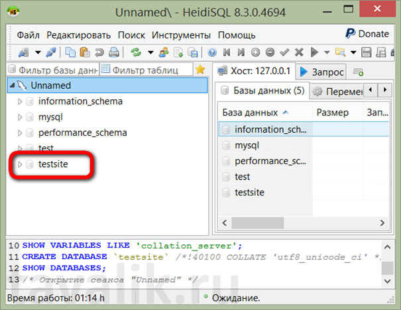Click the Export database as SQL icon
This screenshot has height=310, width=401.
193,52
